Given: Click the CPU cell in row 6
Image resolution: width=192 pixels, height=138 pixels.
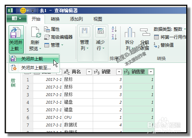Looking at the screenshot, I should point(78,117).
